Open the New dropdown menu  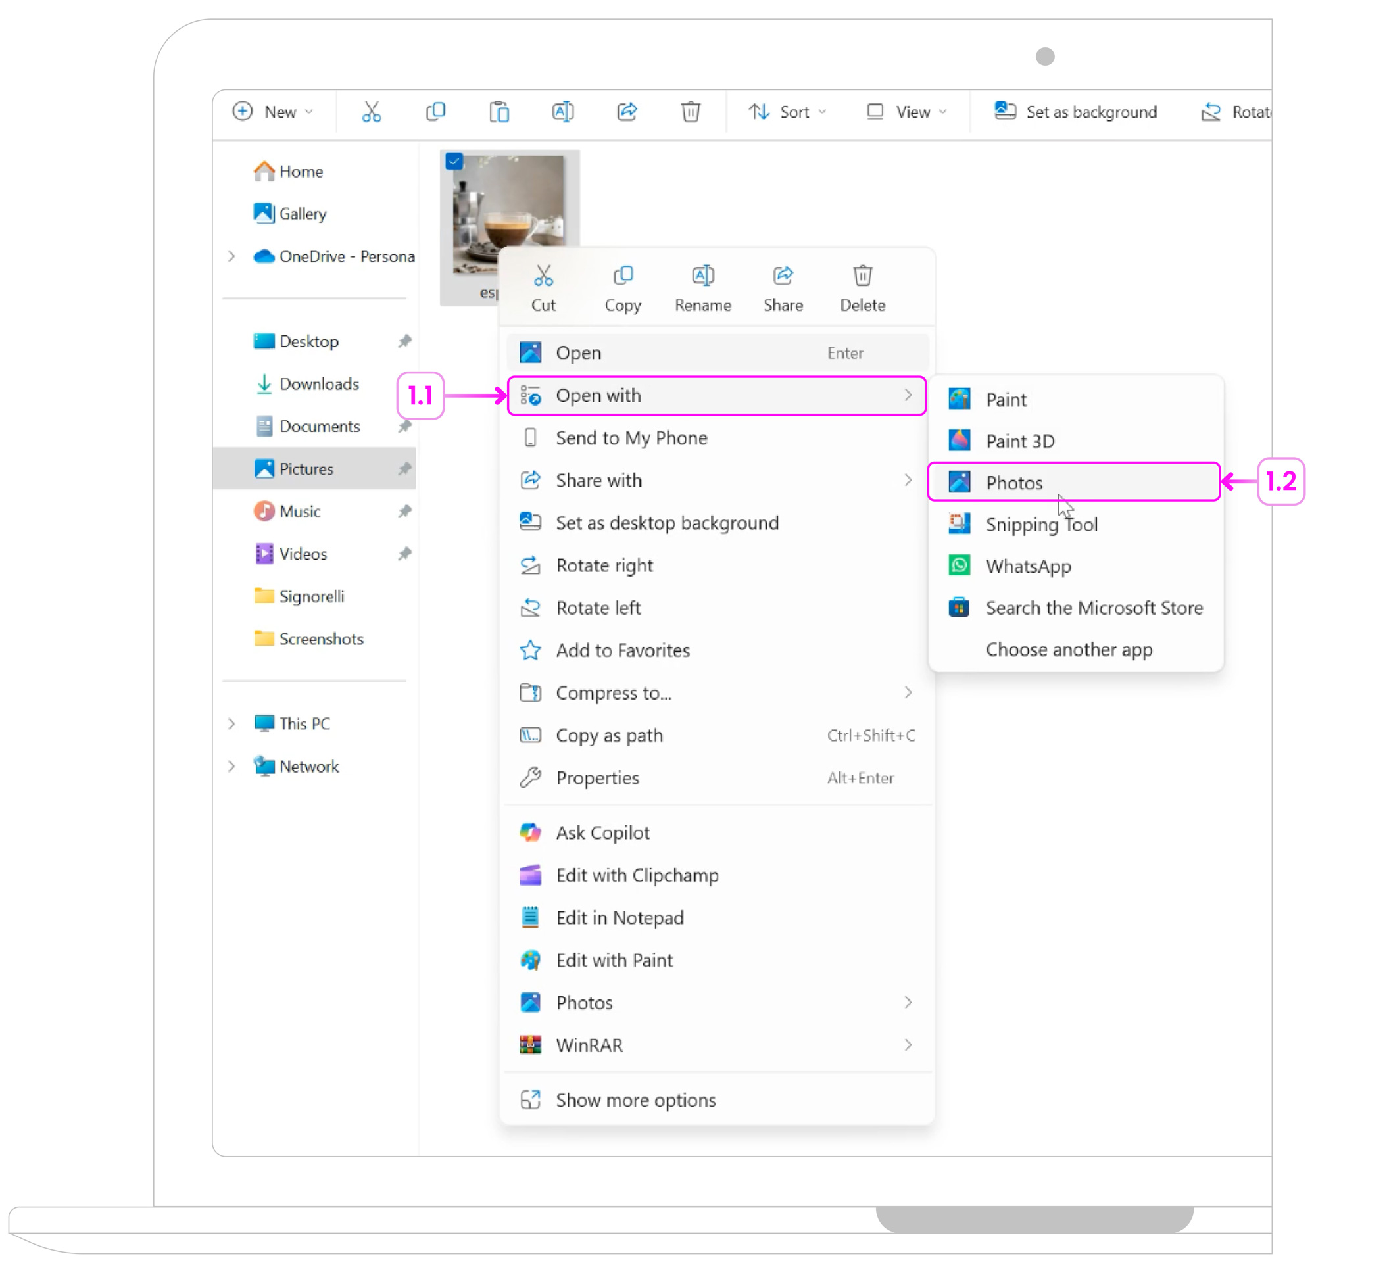(x=273, y=112)
